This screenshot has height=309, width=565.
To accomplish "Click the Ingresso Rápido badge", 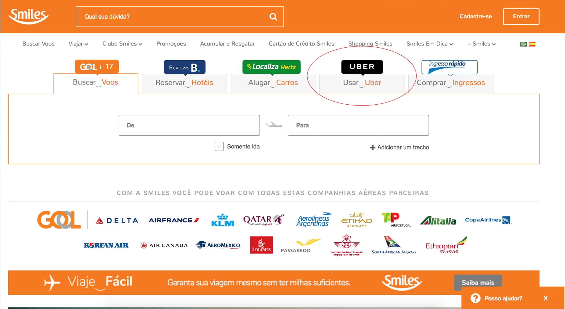I will tap(449, 67).
